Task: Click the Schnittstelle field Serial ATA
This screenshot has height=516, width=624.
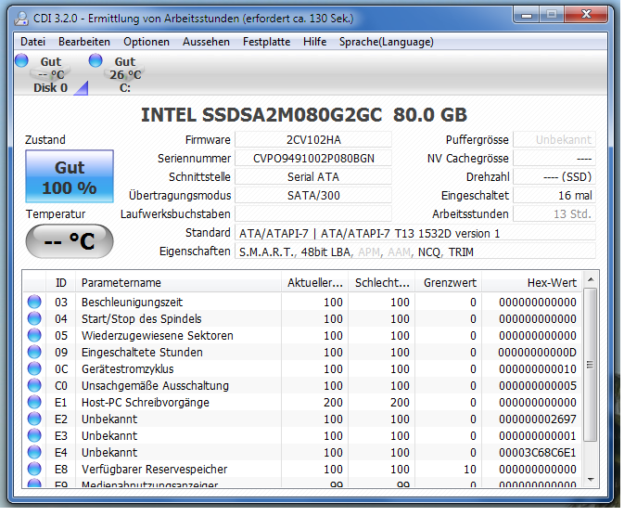Action: 313,176
